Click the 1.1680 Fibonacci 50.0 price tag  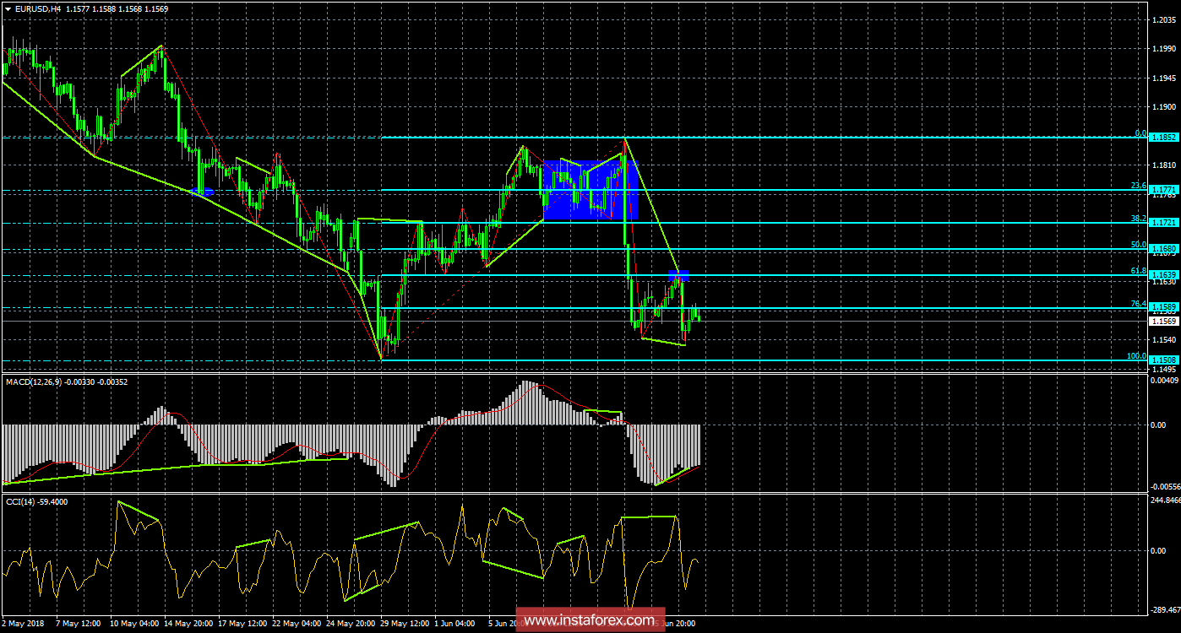1163,249
